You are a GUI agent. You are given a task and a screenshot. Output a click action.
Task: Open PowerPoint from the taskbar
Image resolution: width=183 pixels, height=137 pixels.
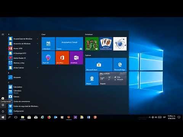[95, 117]
